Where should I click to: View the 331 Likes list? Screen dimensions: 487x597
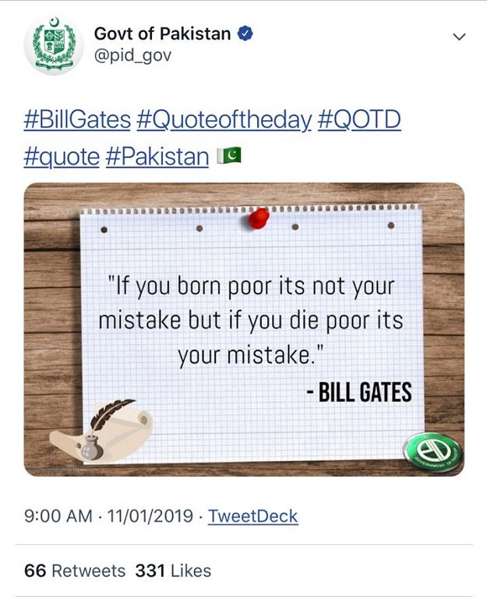[173, 570]
